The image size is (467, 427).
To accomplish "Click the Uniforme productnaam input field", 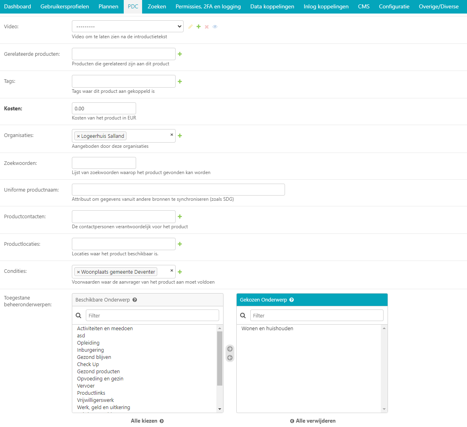I will [178, 190].
